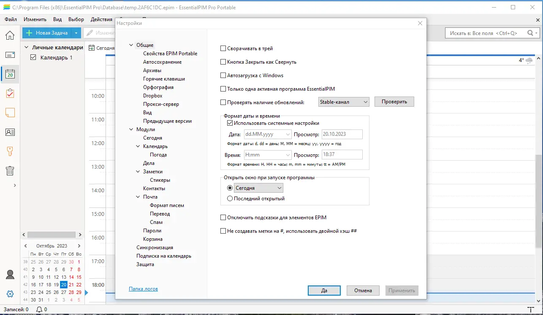Screen dimensions: 543x315
Task: Open the "Выбор" menu
Action: tap(76, 19)
